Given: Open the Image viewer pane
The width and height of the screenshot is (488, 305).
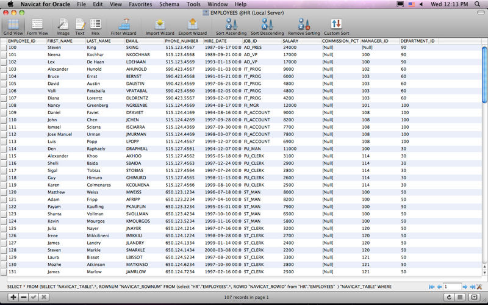Looking at the screenshot, I should (63, 27).
